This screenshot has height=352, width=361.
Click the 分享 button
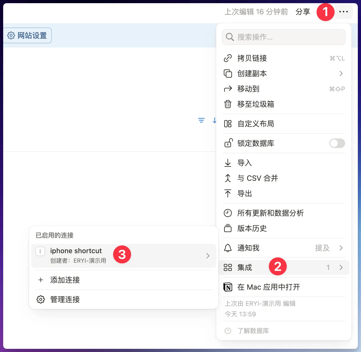303,12
